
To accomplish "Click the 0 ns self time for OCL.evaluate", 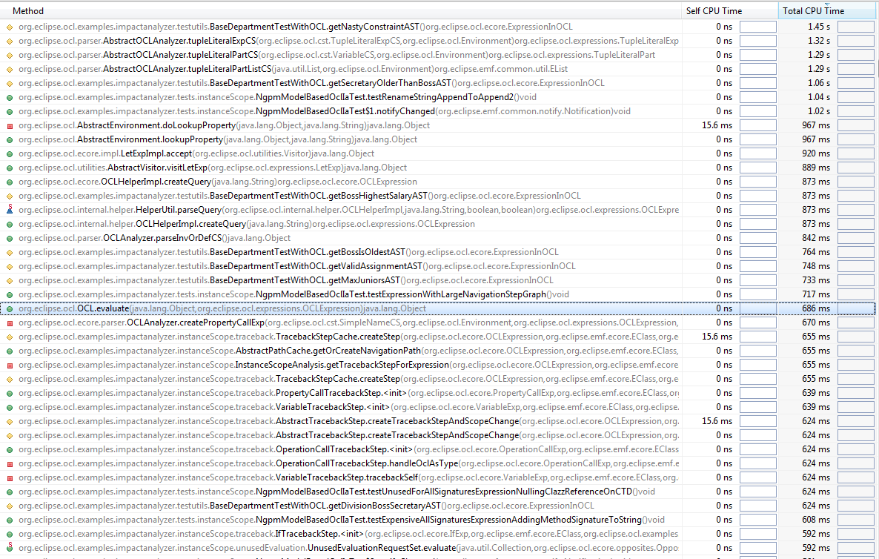I will [x=724, y=308].
